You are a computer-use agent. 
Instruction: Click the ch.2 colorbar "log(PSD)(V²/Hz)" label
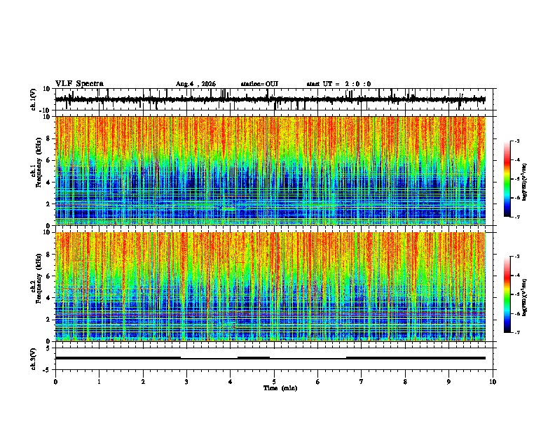526,297
